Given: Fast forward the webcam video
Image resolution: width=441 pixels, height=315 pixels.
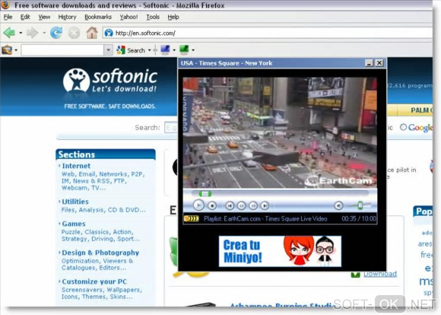Looking at the screenshot, I should click(253, 206).
